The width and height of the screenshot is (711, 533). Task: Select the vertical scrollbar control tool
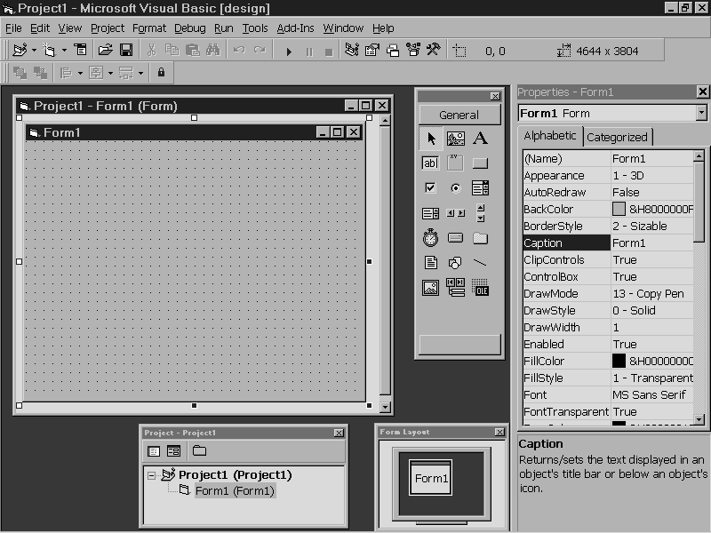pos(481,213)
